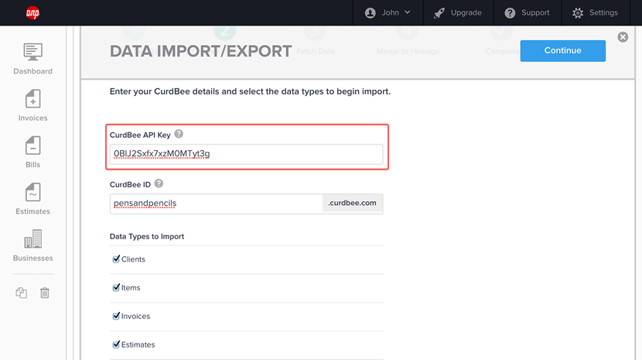Click the Settings gear icon

pos(578,13)
